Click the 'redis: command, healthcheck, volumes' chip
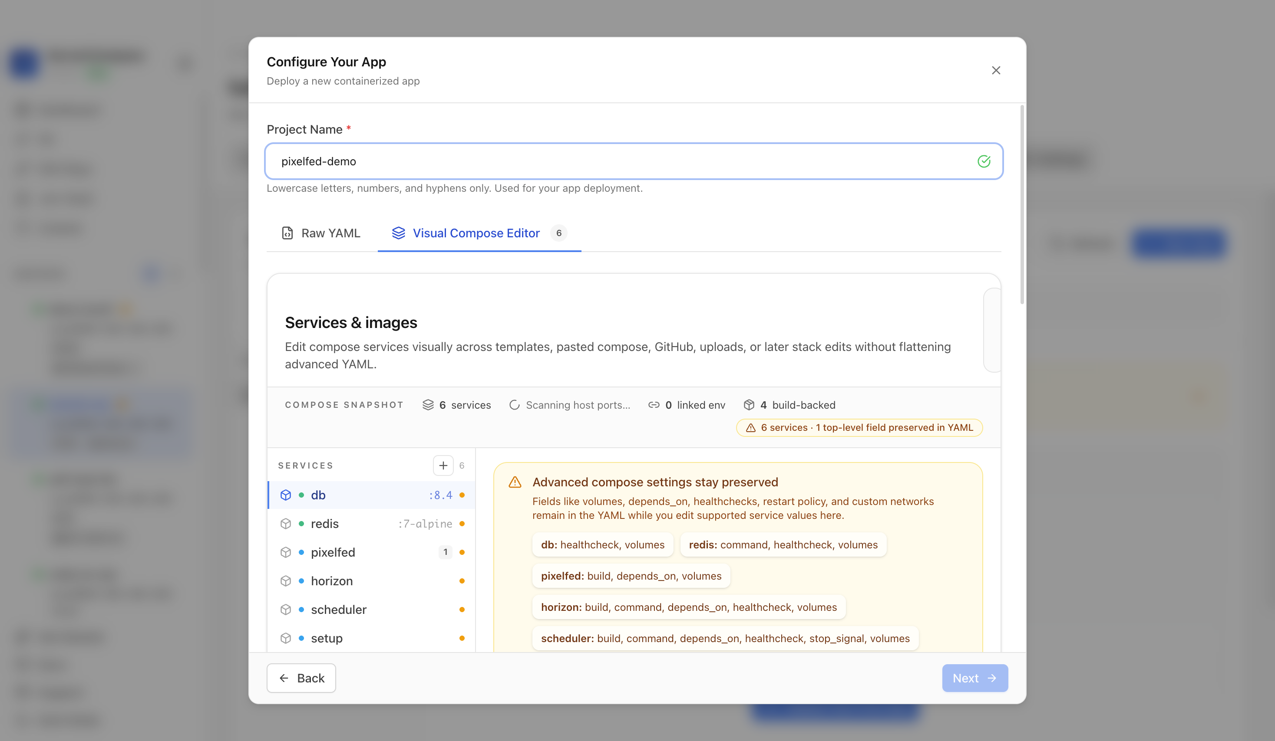The height and width of the screenshot is (741, 1275). (x=783, y=545)
